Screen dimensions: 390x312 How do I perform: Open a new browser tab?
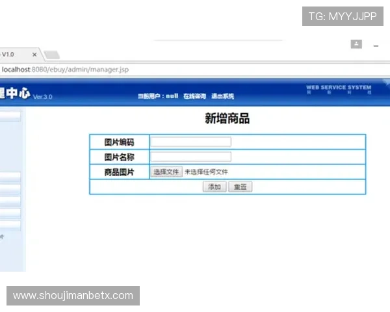pos(52,55)
